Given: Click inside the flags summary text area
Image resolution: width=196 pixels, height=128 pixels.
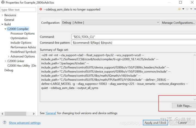Looking at the screenshot, I should (x=116, y=77).
